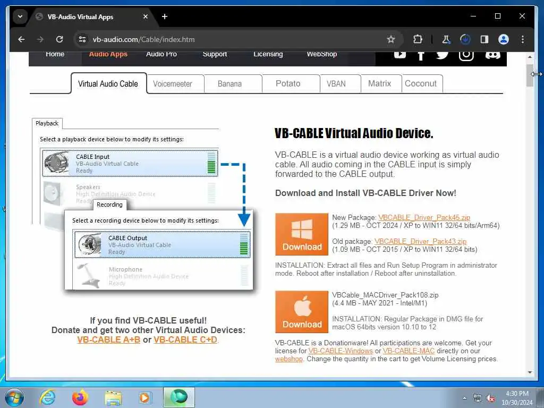Open the Chrome profile avatar
This screenshot has height=408, width=544.
(504, 39)
